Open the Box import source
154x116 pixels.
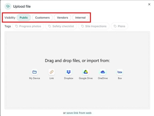coord(120,72)
